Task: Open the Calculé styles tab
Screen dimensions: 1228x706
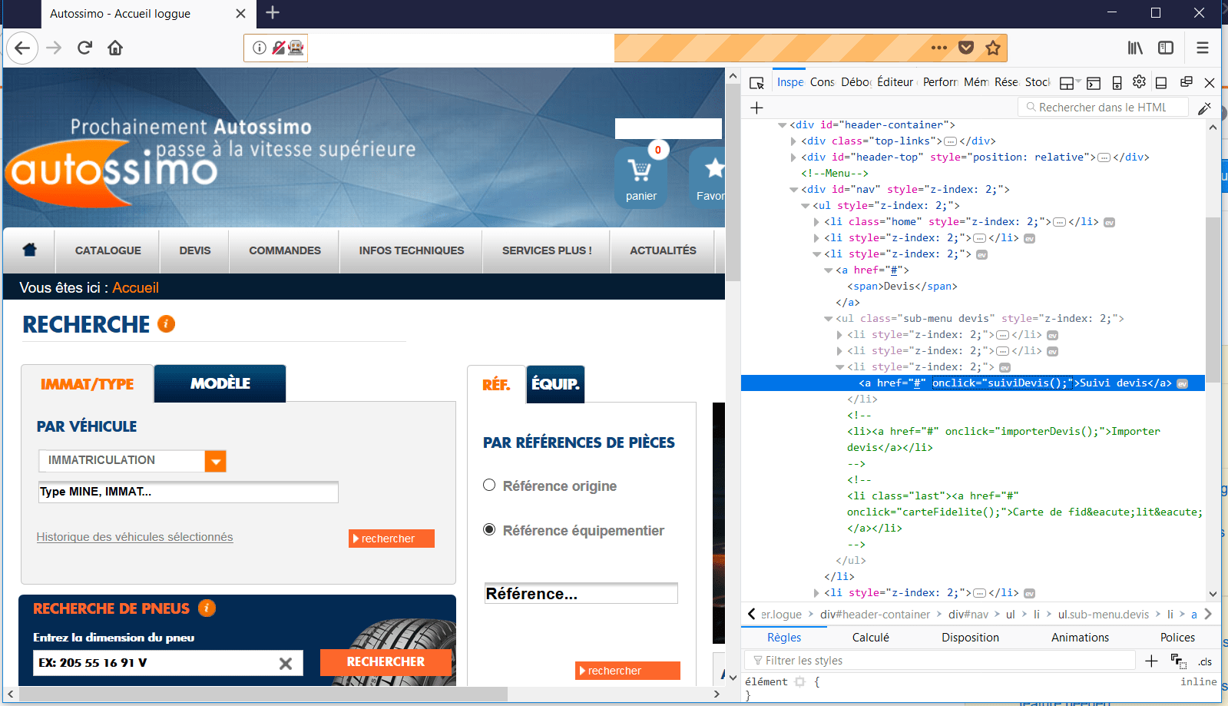Action: [x=871, y=638]
